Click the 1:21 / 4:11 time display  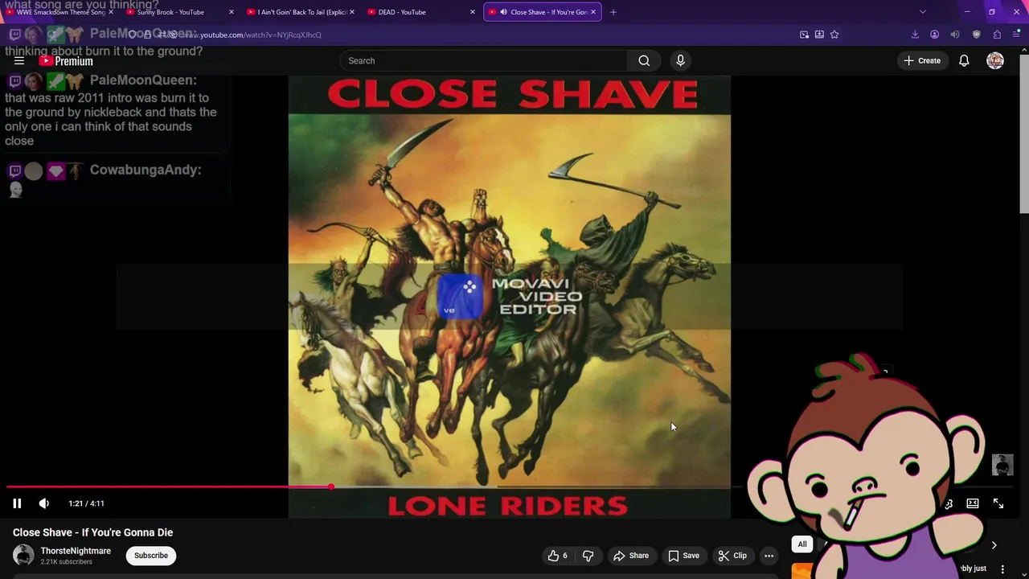point(86,503)
